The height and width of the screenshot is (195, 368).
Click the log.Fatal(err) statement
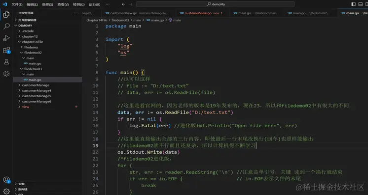(150, 126)
